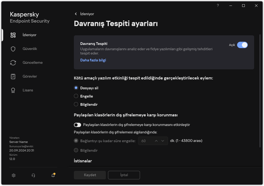Save settings with the Kaydet button

(x=90, y=175)
